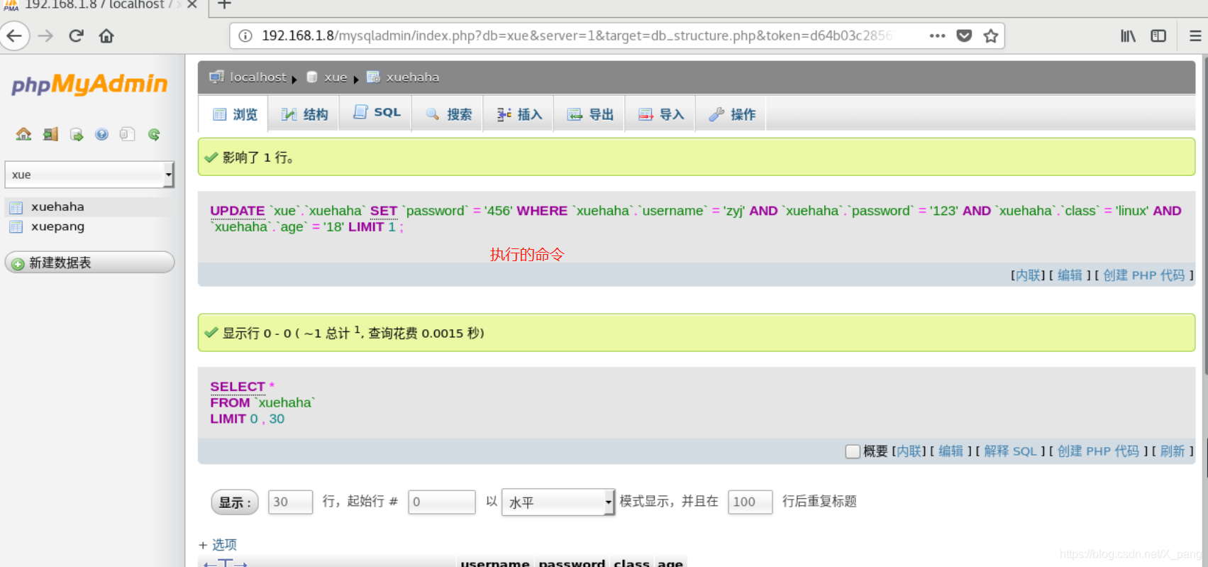
Task: Click the class column header
Action: (x=631, y=563)
